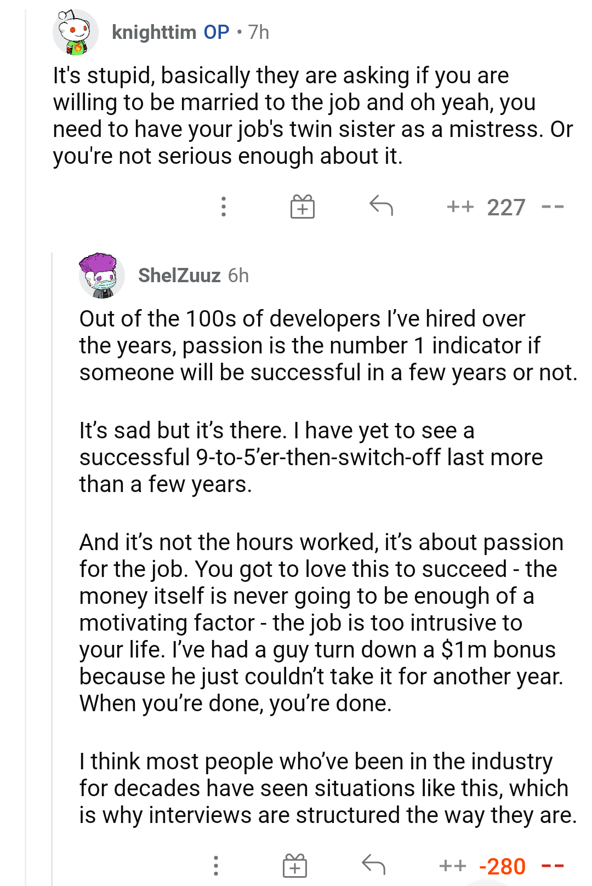Open ShelZuuz's profile
The width and height of the screenshot is (592, 886).
coord(180,276)
